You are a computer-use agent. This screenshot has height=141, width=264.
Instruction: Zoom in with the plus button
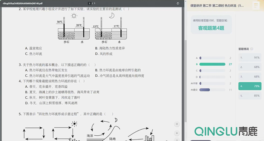pyautogui.click(x=177, y=133)
